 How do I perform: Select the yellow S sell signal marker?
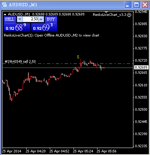pos(78,57)
